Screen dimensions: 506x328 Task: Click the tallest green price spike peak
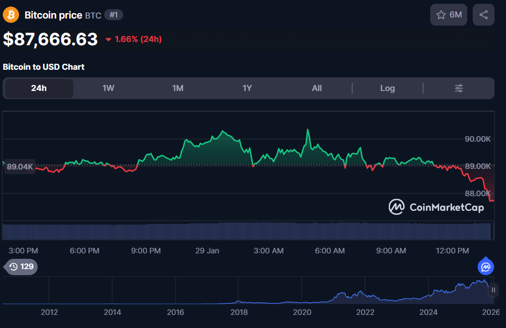click(308, 130)
